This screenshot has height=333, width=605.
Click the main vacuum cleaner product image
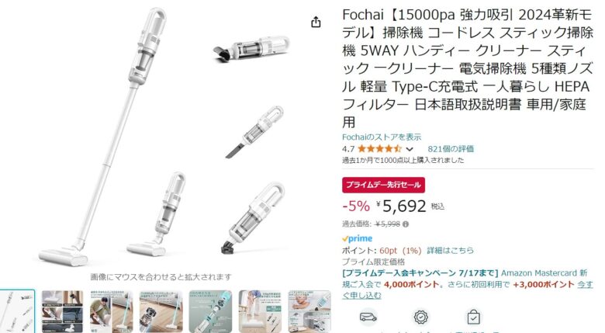point(162,137)
